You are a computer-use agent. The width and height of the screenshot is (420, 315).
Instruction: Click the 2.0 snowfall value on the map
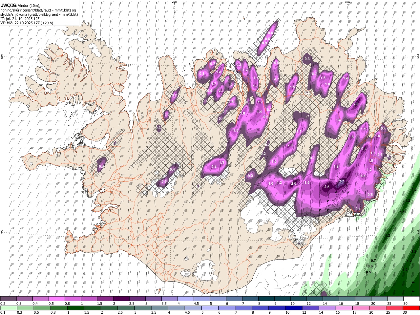tap(290, 145)
